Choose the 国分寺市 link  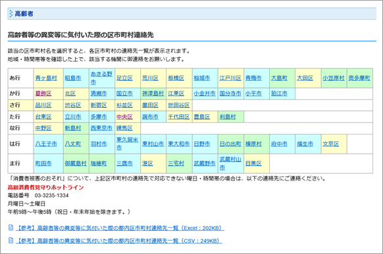(230, 93)
